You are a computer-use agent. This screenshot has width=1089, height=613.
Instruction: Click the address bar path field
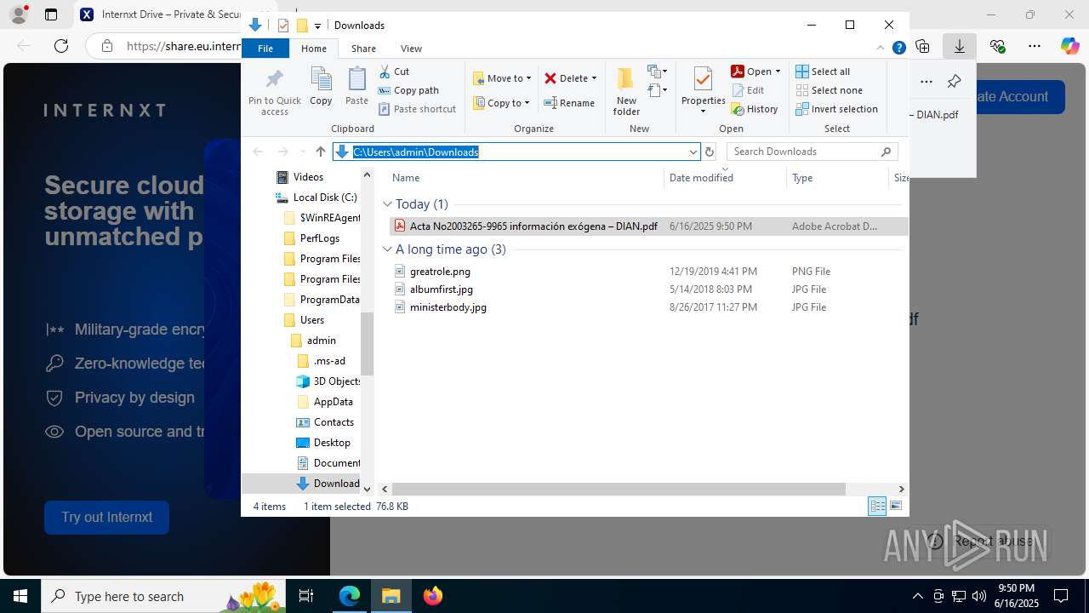(x=516, y=152)
